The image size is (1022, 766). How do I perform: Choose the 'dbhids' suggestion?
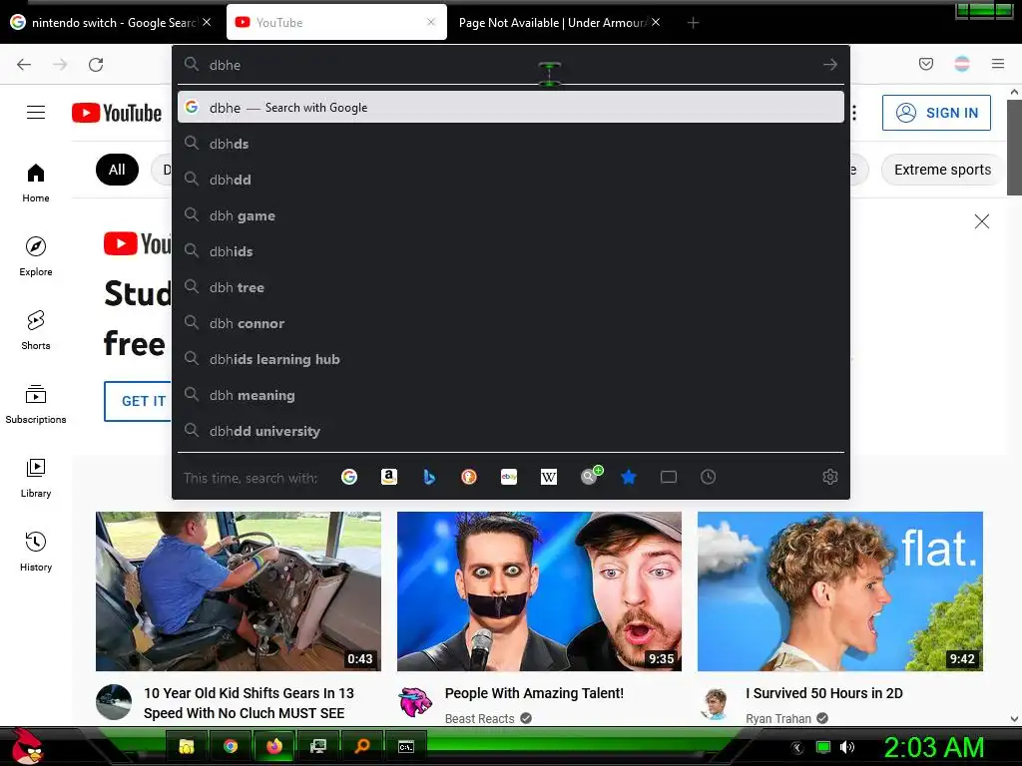(x=510, y=251)
